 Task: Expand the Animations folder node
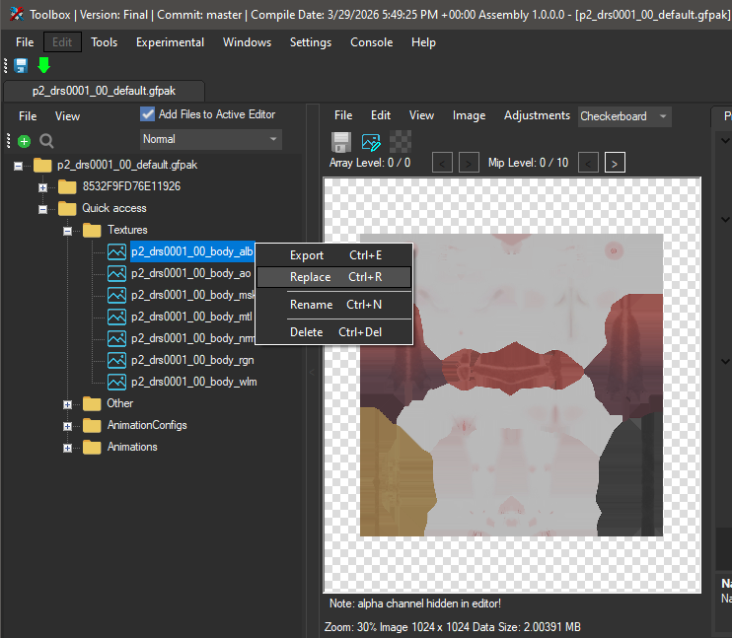coord(68,448)
